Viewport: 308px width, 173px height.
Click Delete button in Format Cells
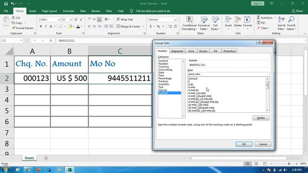261,118
